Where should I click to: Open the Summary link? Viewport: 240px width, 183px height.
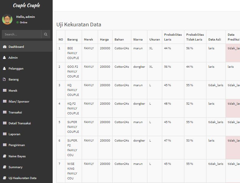coord(26,167)
